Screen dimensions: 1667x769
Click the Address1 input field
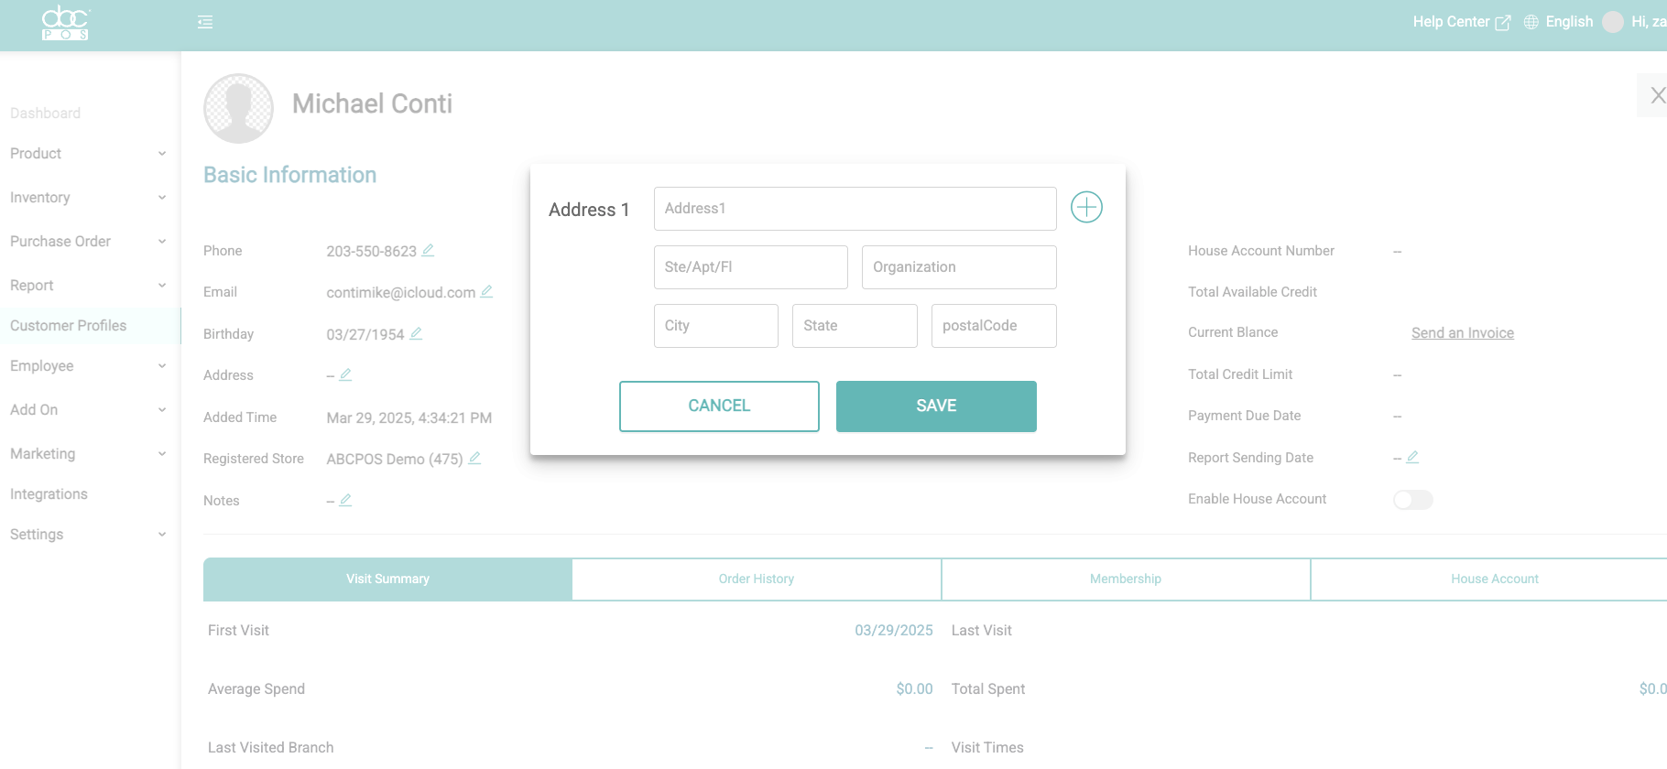(855, 209)
